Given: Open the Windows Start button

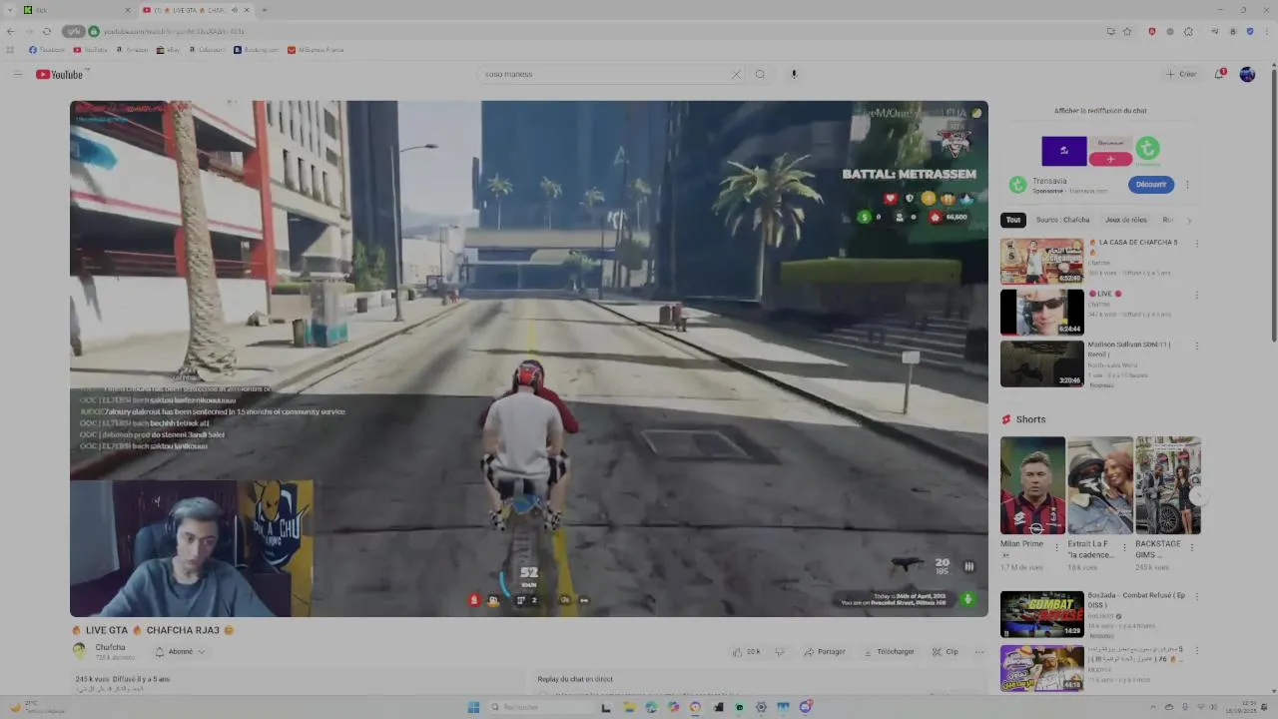Looking at the screenshot, I should pyautogui.click(x=473, y=707).
